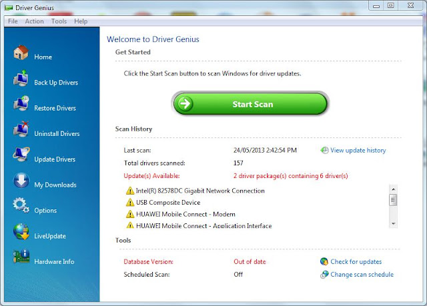Click the Uninstall Drivers icon
This screenshot has height=306, width=427.
(x=21, y=129)
